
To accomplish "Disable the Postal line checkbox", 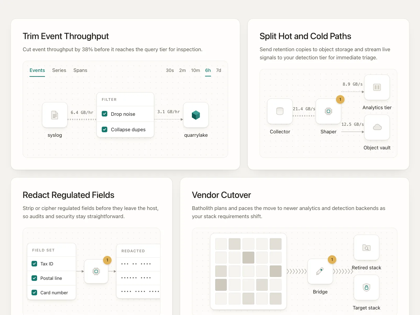I will pyautogui.click(x=34, y=278).
